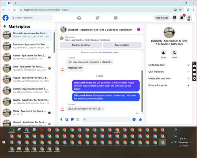Screen dimensions: 197x158
Task: Reload the page in Chrome
Action: [15, 10]
